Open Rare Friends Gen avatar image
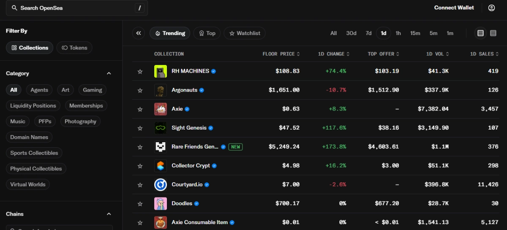The height and width of the screenshot is (230, 507). click(x=161, y=147)
